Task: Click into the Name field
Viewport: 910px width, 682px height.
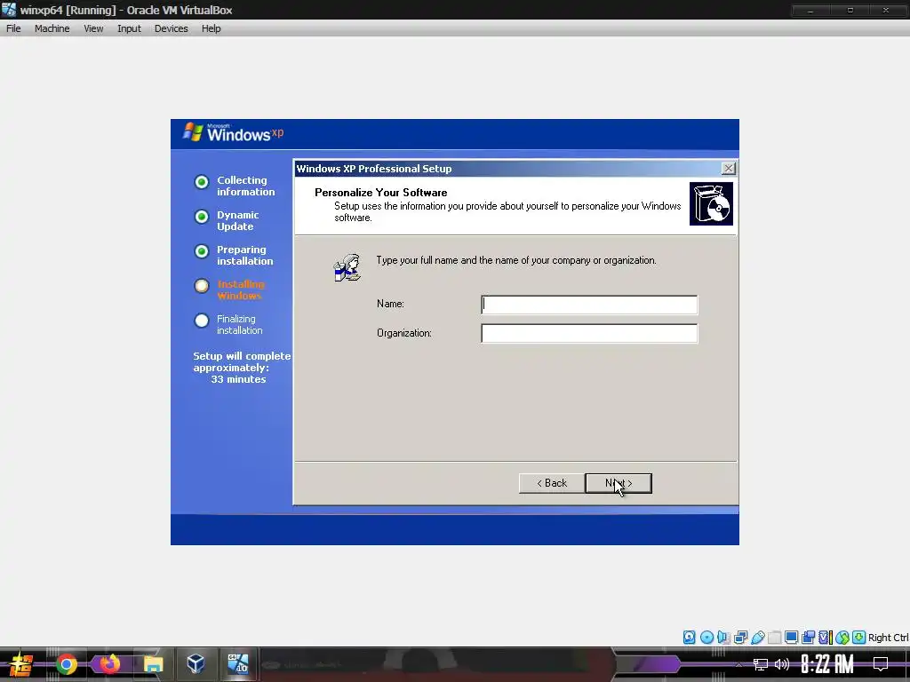Action: click(589, 305)
